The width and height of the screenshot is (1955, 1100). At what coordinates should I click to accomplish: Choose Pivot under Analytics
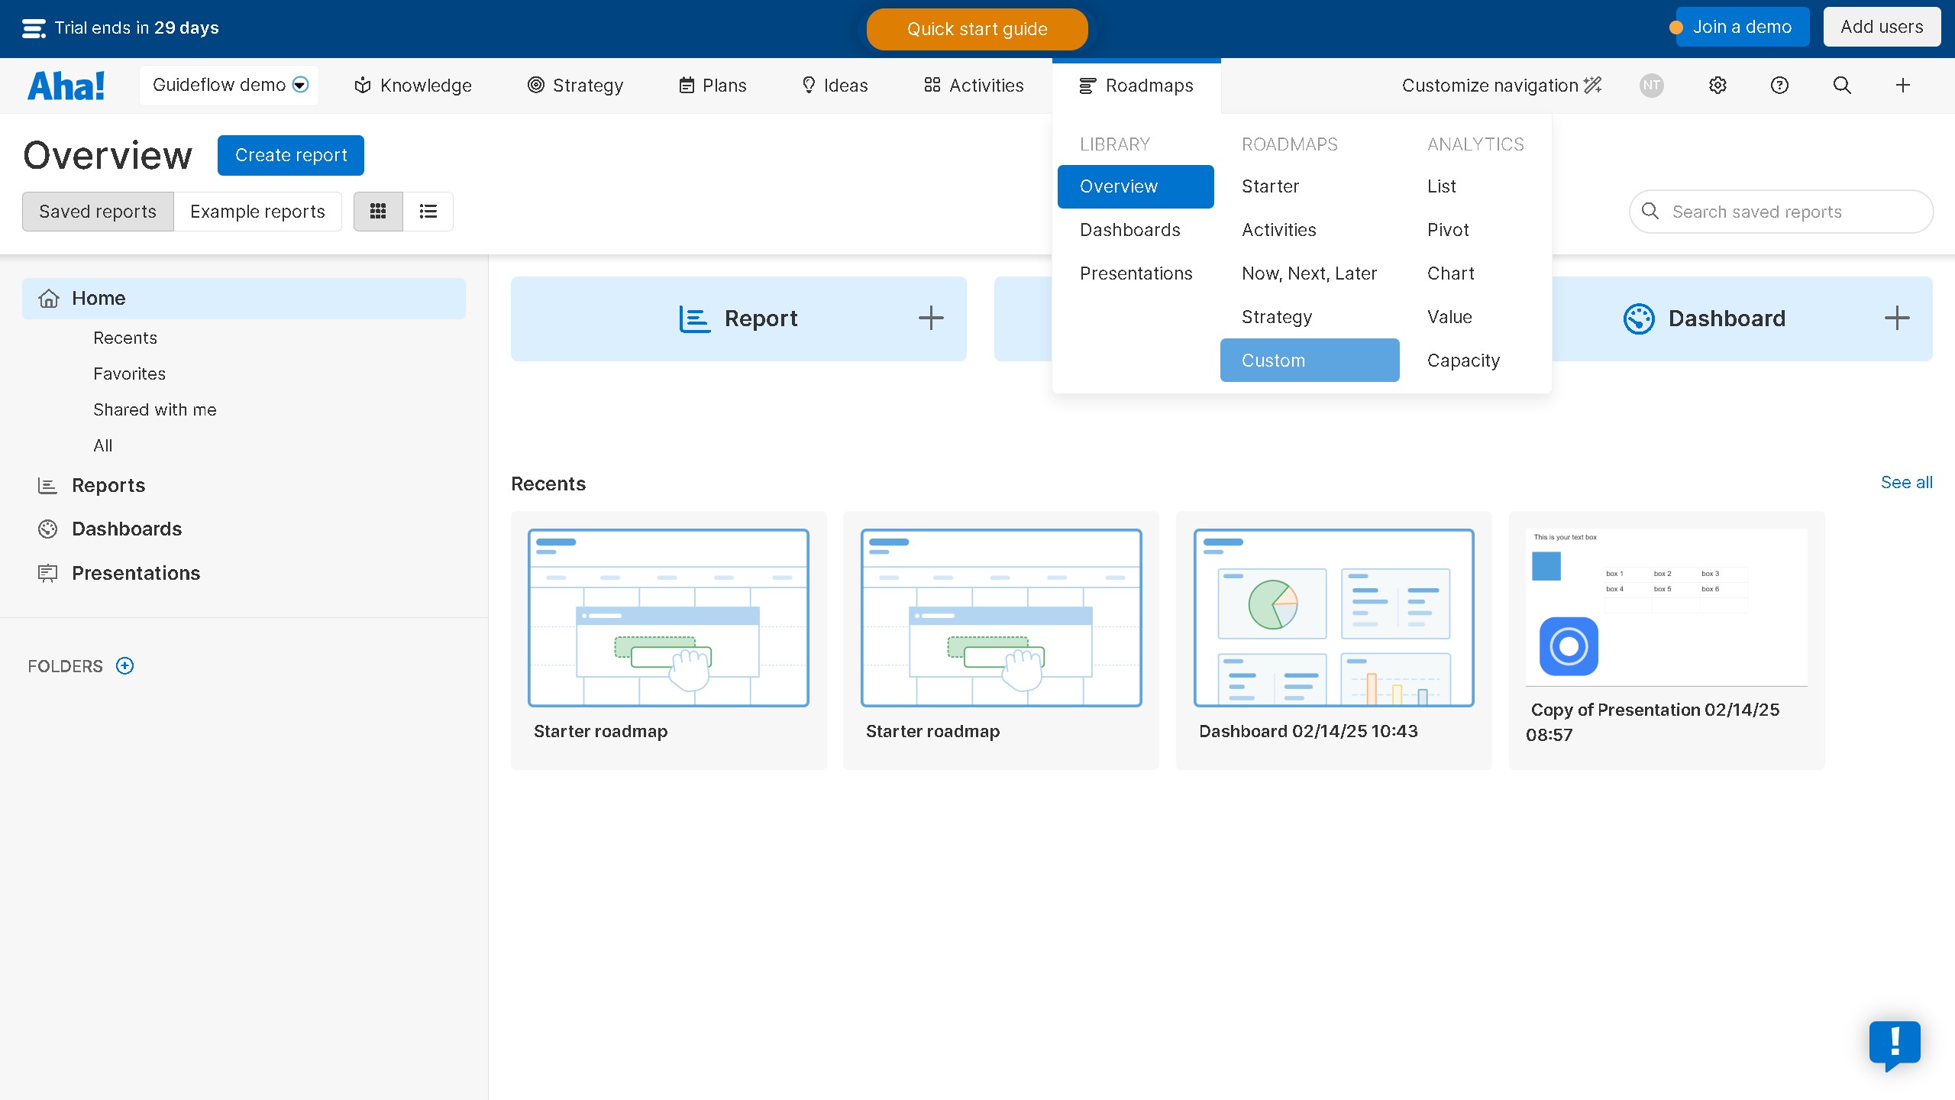pos(1448,230)
